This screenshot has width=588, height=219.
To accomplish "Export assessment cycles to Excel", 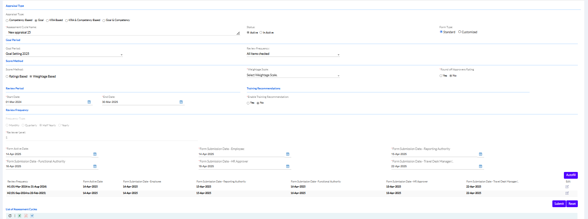I will tap(19, 216).
